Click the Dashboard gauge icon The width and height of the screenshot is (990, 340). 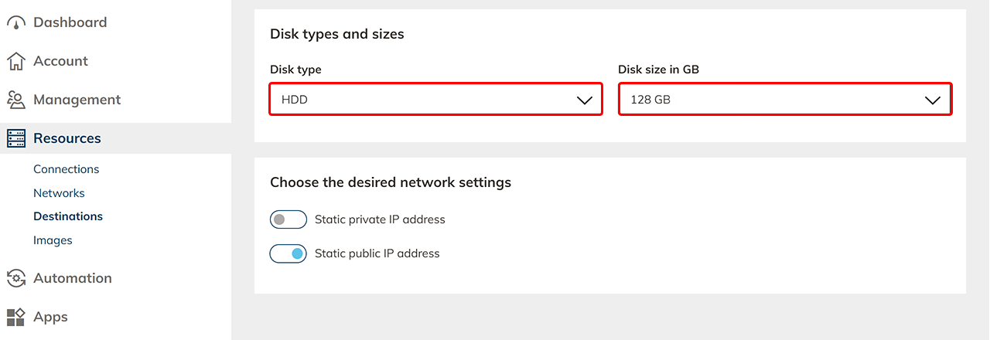(15, 23)
